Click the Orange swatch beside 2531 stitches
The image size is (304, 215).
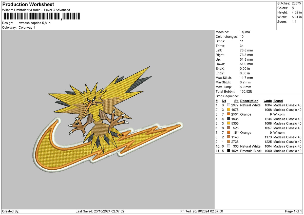[x=229, y=114]
